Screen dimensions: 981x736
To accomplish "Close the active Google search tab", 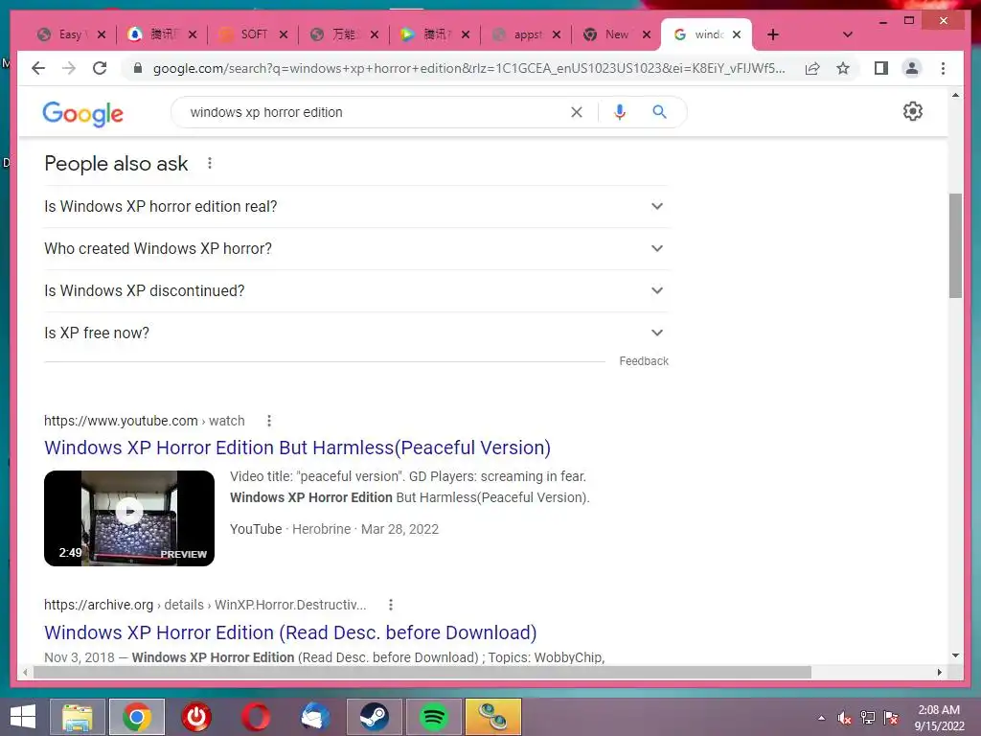I will [737, 34].
